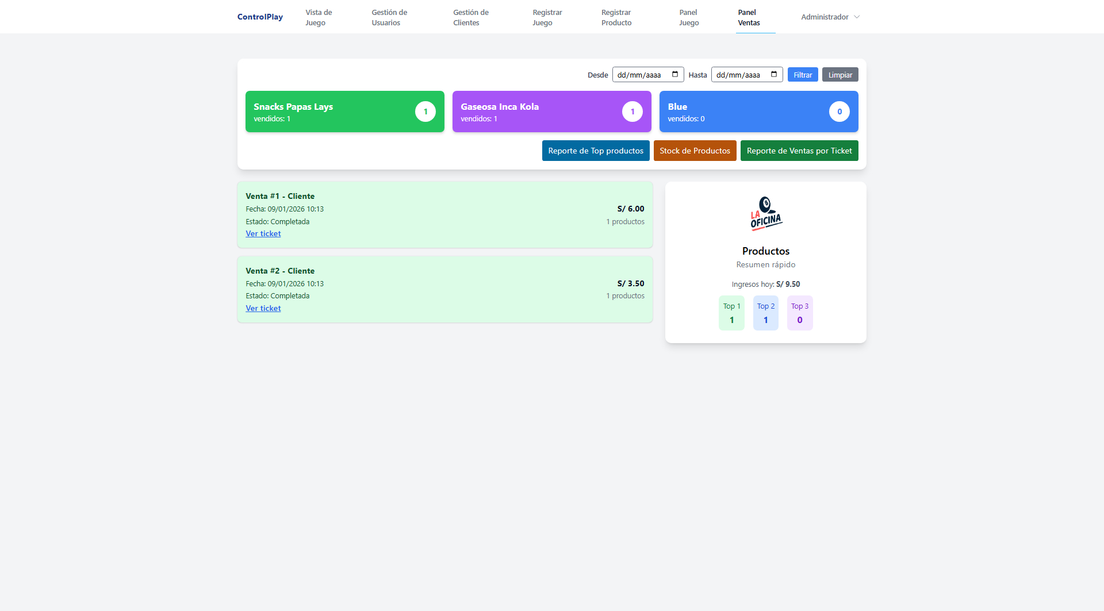The image size is (1104, 611).
Task: Open Reporte de Top productos
Action: point(596,151)
